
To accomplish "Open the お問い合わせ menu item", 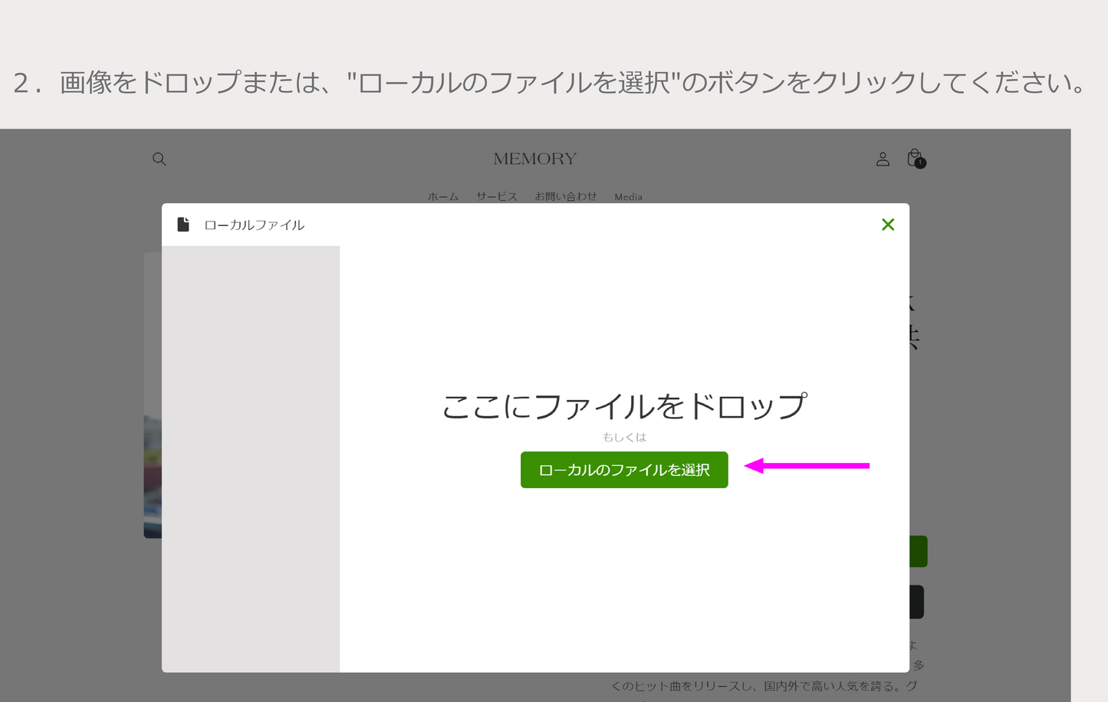I will click(x=566, y=197).
